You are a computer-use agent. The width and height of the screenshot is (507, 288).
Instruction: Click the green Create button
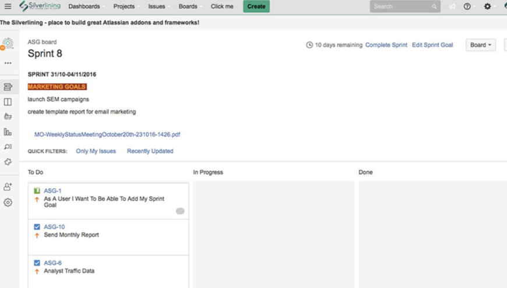[256, 6]
